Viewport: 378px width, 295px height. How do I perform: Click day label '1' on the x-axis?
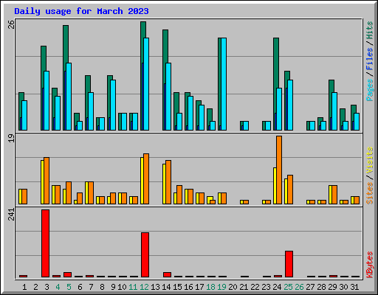point(24,287)
